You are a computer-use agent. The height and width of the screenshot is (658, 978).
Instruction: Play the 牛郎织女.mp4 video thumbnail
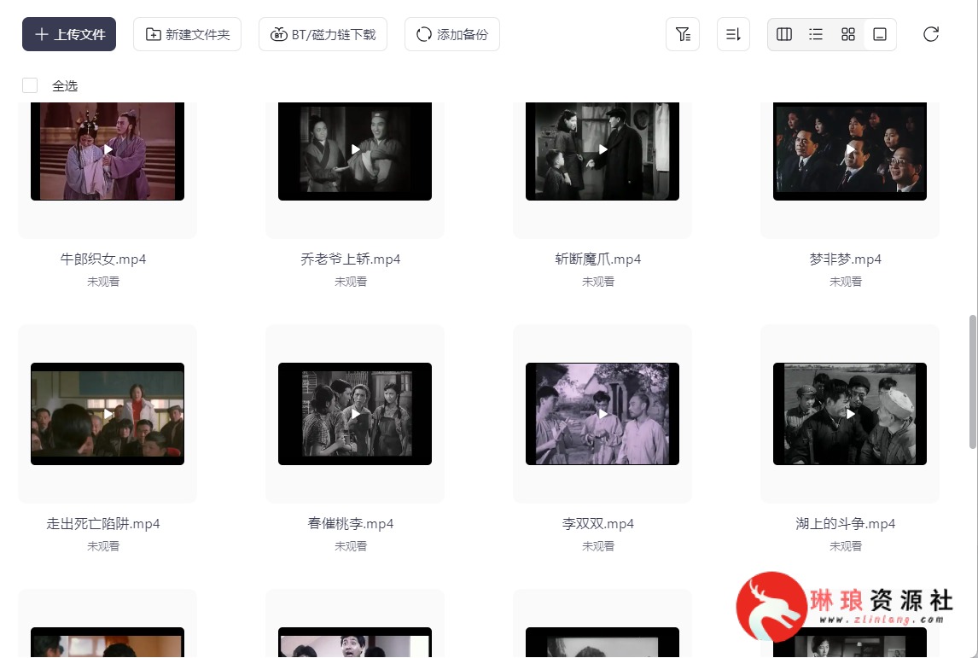108,149
